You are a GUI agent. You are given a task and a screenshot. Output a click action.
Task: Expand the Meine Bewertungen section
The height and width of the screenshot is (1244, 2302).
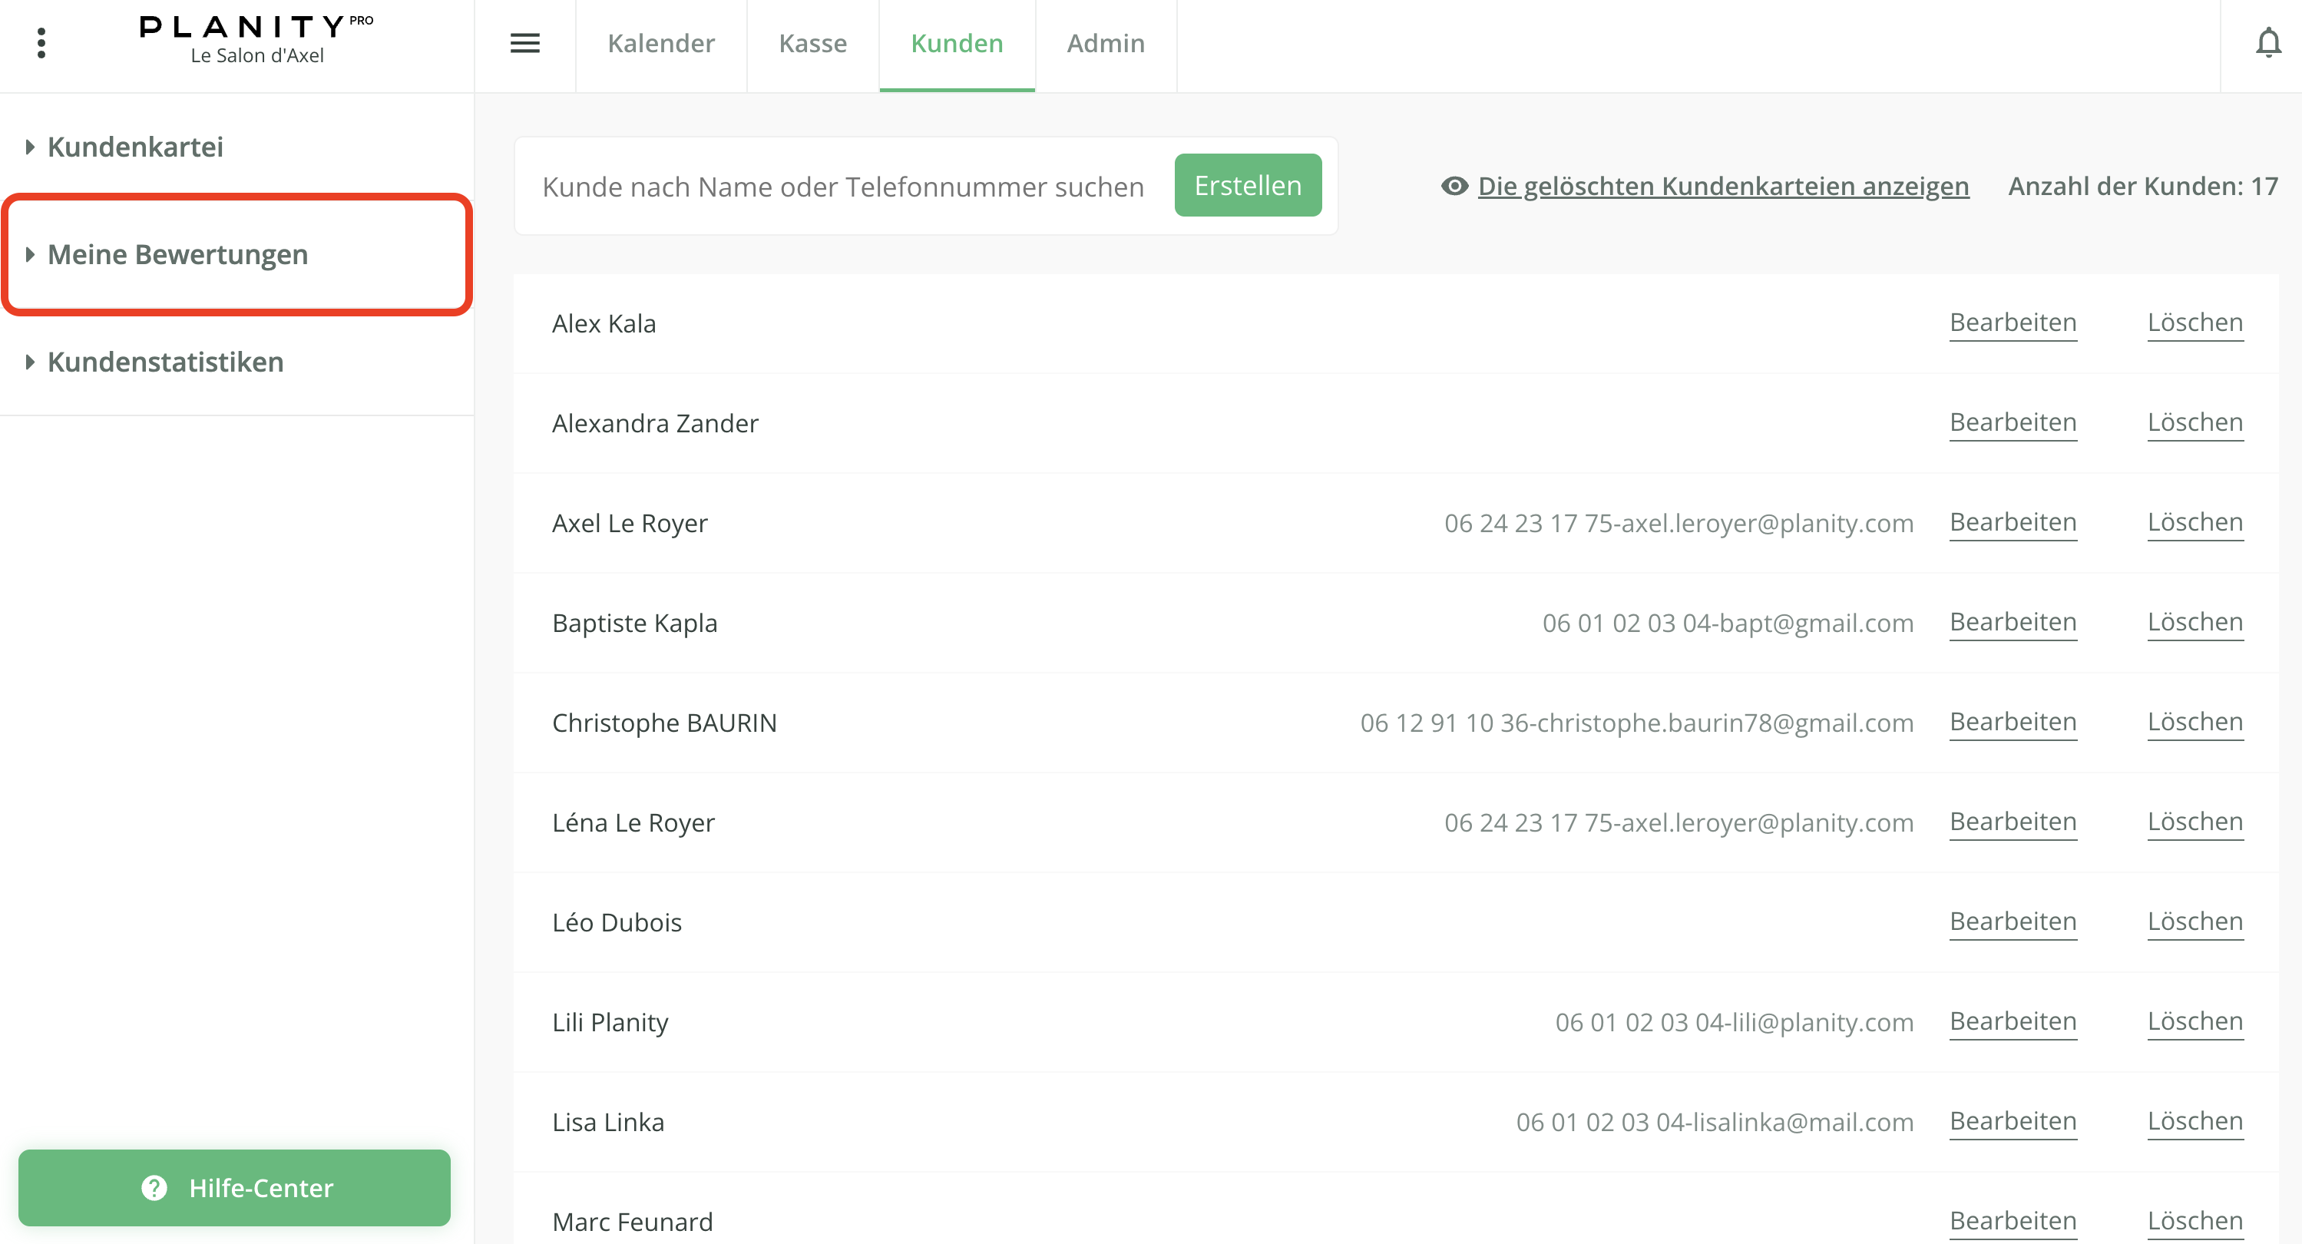(x=177, y=255)
